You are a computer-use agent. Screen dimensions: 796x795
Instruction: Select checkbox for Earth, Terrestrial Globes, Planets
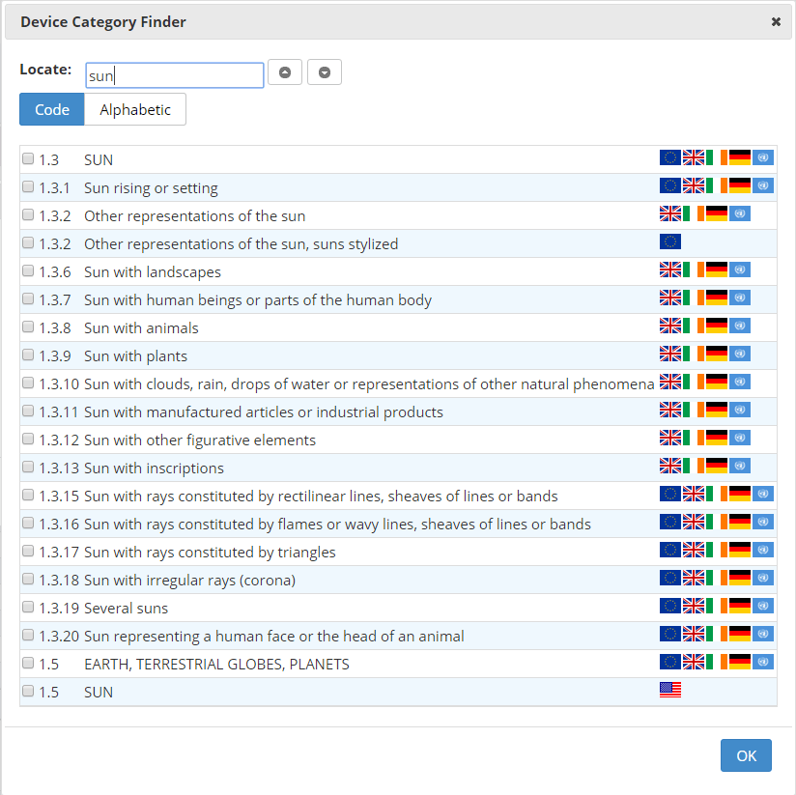[28, 664]
